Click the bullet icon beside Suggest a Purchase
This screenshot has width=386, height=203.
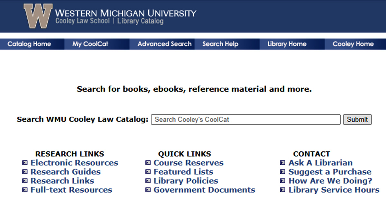283,172
